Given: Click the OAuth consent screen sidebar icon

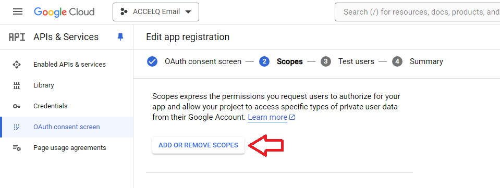Looking at the screenshot, I should click(x=17, y=127).
